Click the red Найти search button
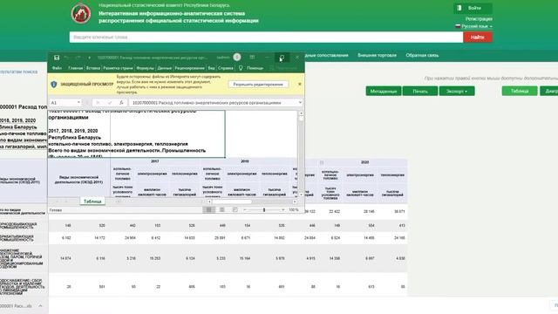The image size is (558, 314). [478, 37]
